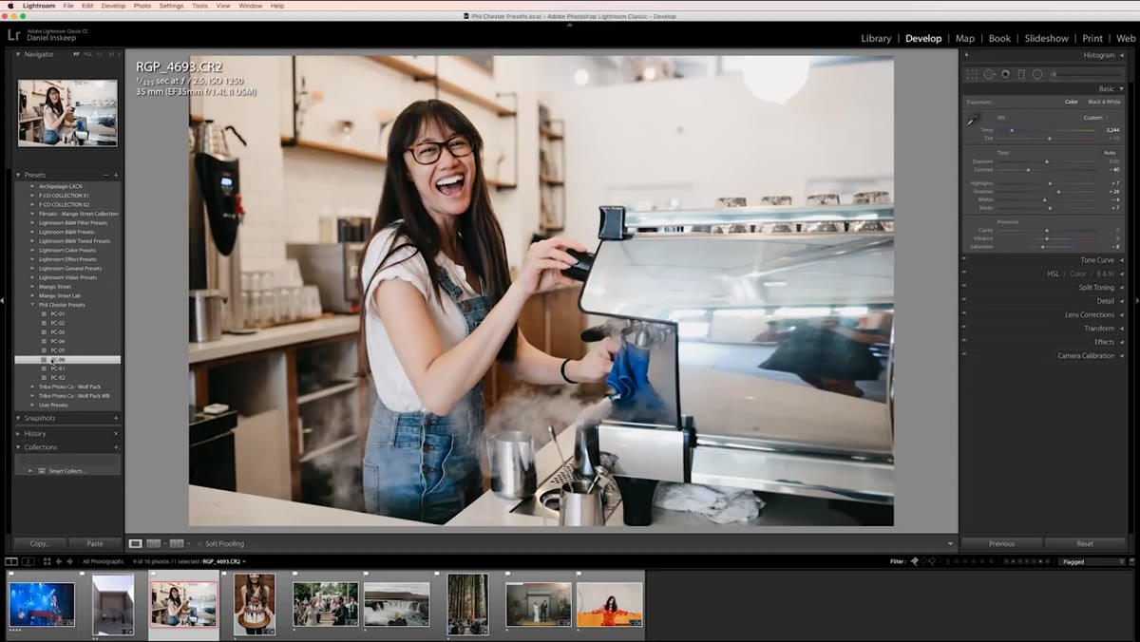The width and height of the screenshot is (1140, 642).
Task: Open the Flagged filter preset dropdown
Action: click(x=1092, y=561)
